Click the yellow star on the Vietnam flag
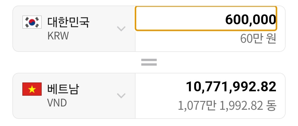This screenshot has height=126, width=298. pyautogui.click(x=32, y=89)
